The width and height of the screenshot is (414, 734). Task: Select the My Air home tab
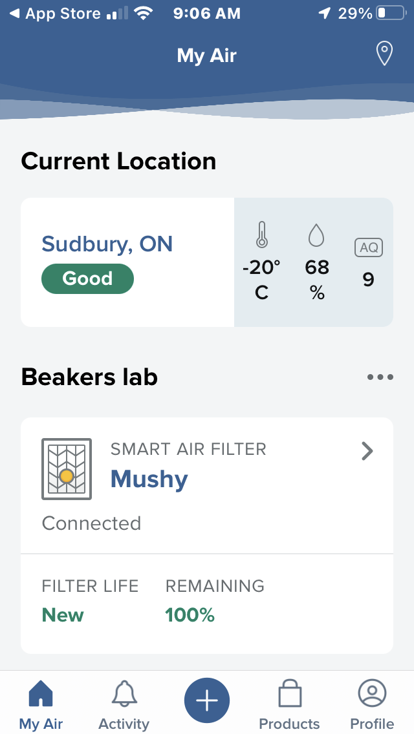tap(41, 704)
